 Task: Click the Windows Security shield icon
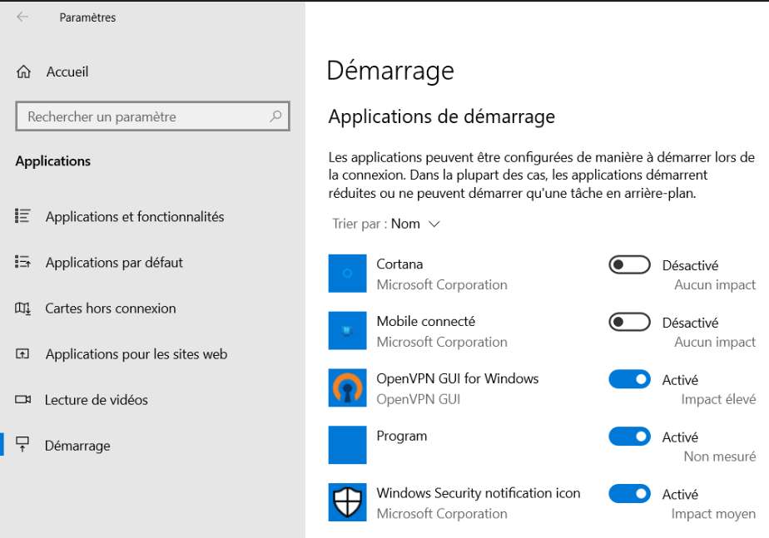(x=347, y=502)
